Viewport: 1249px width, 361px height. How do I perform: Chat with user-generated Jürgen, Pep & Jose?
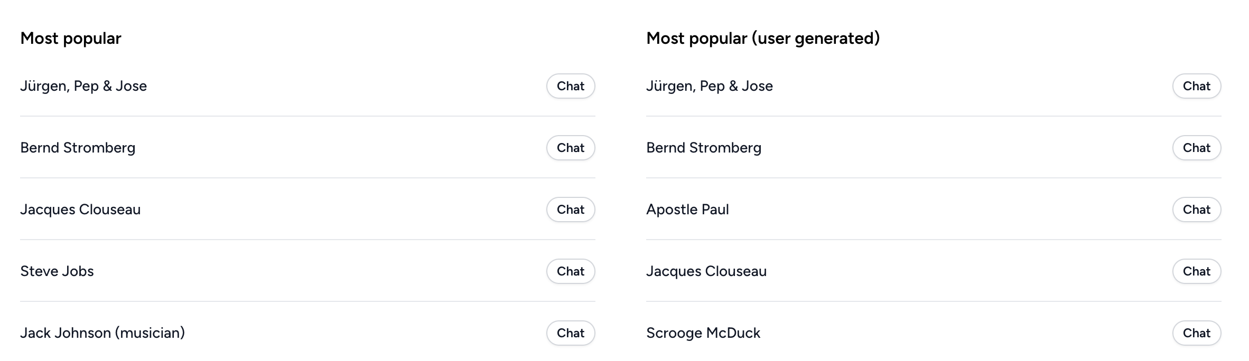point(1197,86)
